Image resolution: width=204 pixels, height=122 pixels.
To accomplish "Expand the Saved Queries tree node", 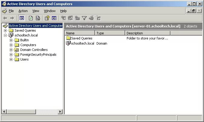I will (5, 31).
